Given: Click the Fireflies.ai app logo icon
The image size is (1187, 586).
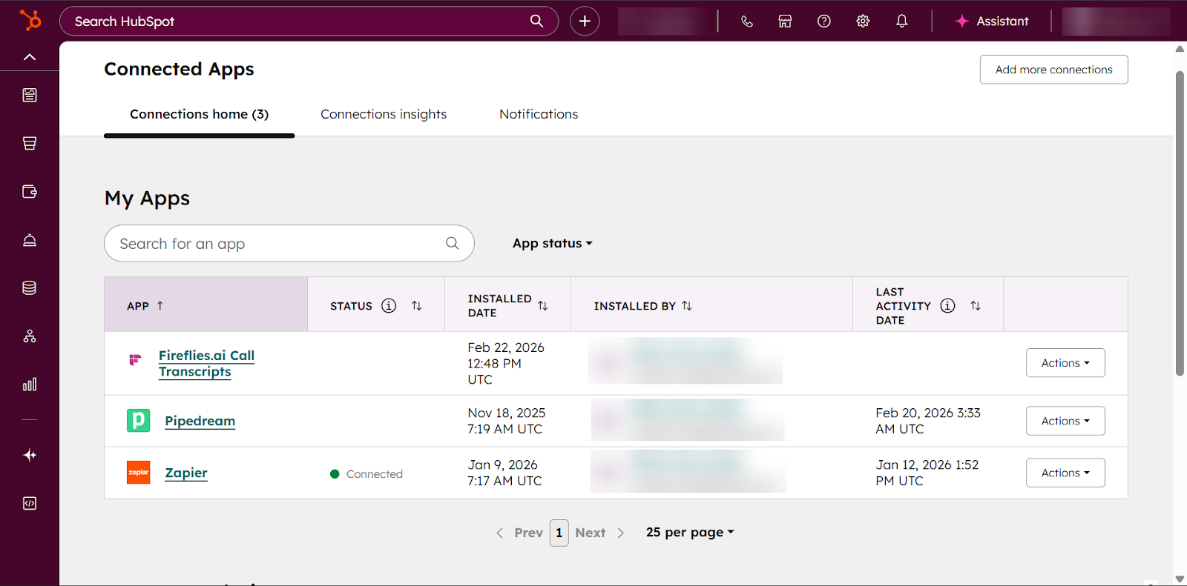Looking at the screenshot, I should click(x=135, y=359).
